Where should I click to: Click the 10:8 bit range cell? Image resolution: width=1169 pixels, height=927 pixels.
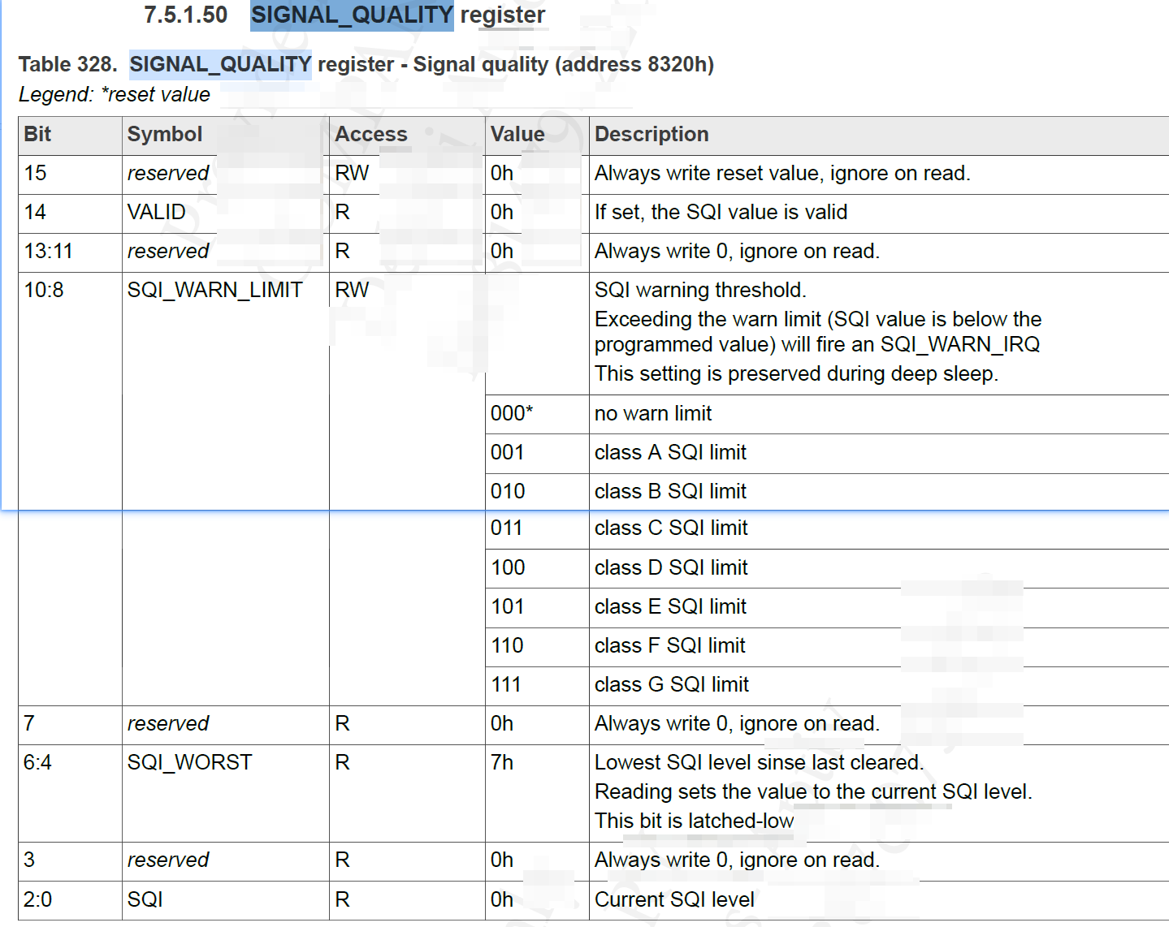tap(44, 290)
